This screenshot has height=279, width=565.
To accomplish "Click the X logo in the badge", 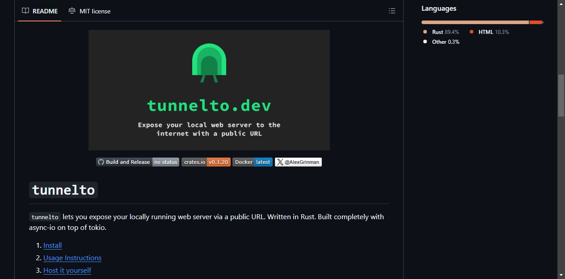I will click(280, 162).
